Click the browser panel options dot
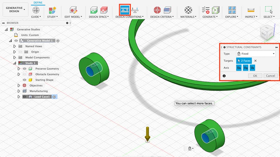Viewport: 280px width, 157px height. pos(67,23)
